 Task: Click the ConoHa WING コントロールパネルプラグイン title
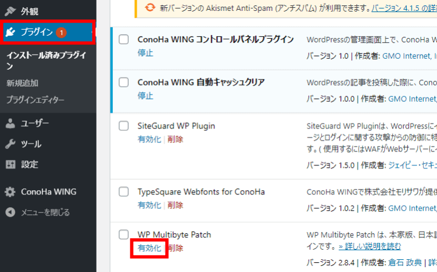(215, 39)
